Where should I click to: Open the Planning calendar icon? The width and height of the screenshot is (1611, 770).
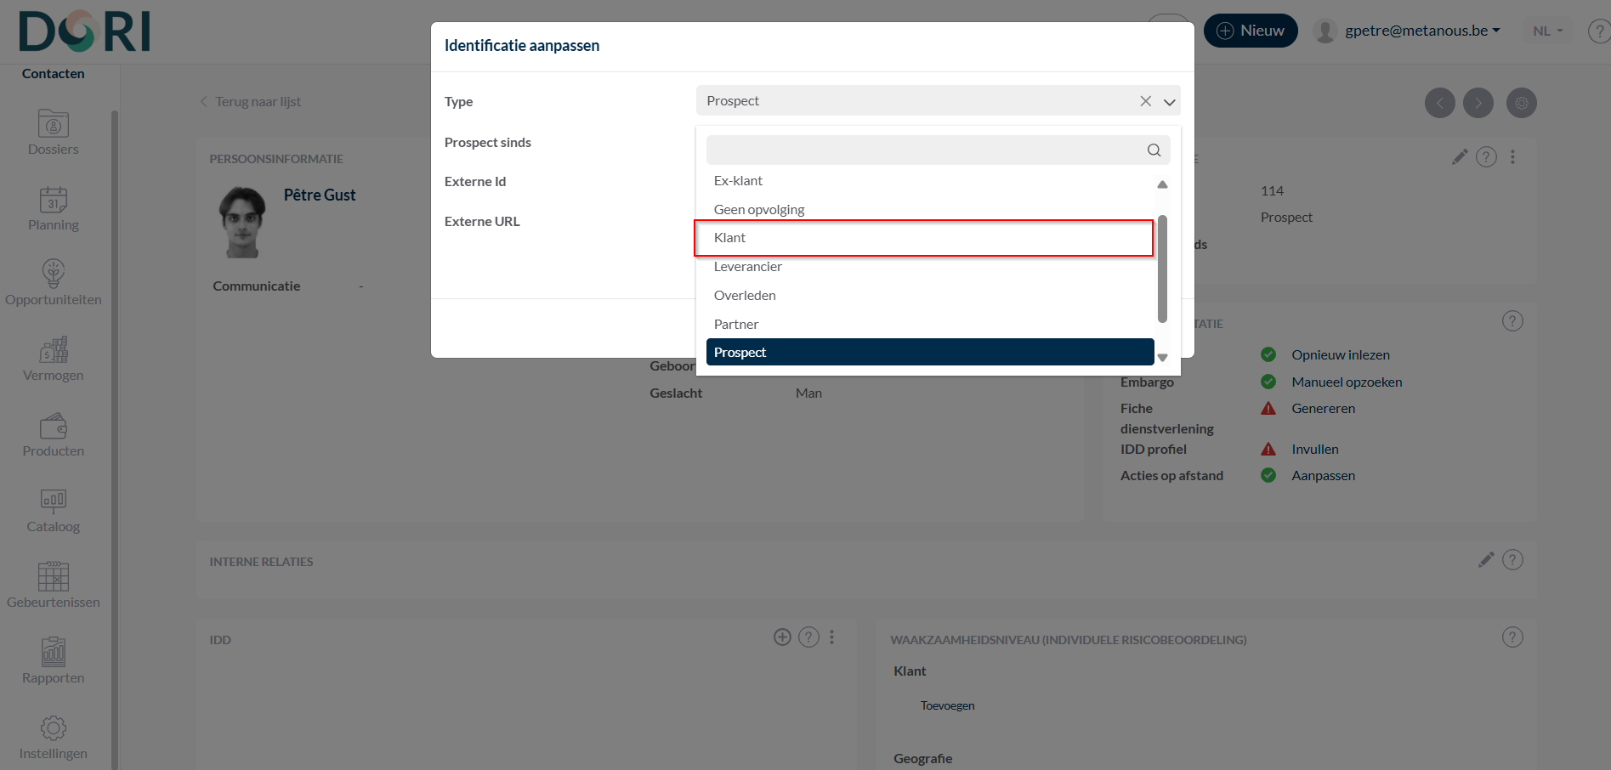click(x=53, y=208)
